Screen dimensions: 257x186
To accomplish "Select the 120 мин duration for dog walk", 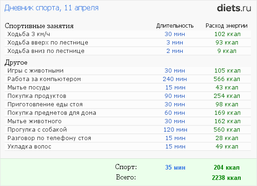I will [x=175, y=130].
